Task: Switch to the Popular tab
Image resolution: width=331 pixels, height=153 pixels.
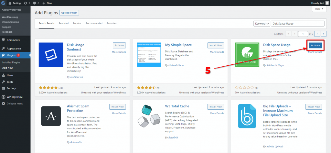Action: pyautogui.click(x=77, y=24)
